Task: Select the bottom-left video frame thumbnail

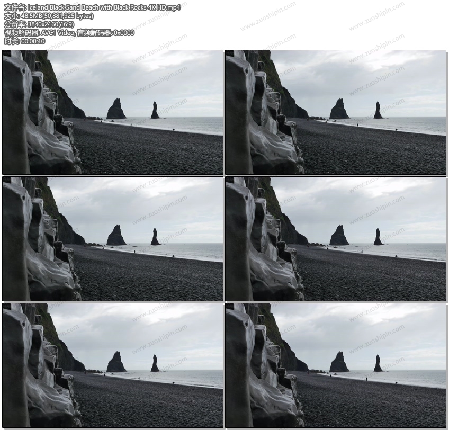Action: pos(112,365)
